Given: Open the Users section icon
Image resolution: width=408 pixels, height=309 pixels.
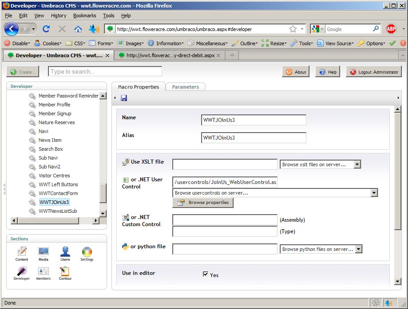Looking at the screenshot, I should pos(65,254).
